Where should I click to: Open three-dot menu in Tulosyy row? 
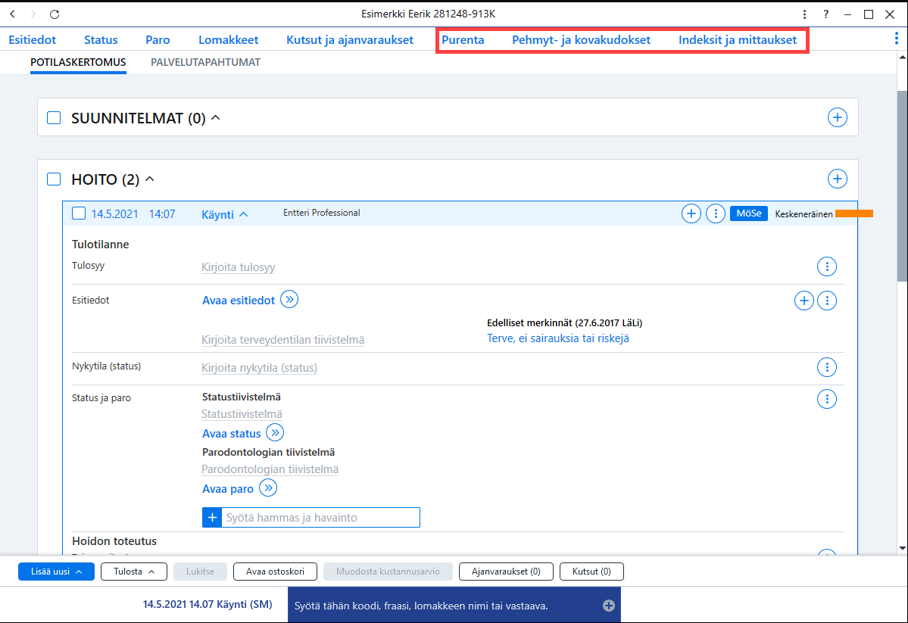[x=826, y=266]
